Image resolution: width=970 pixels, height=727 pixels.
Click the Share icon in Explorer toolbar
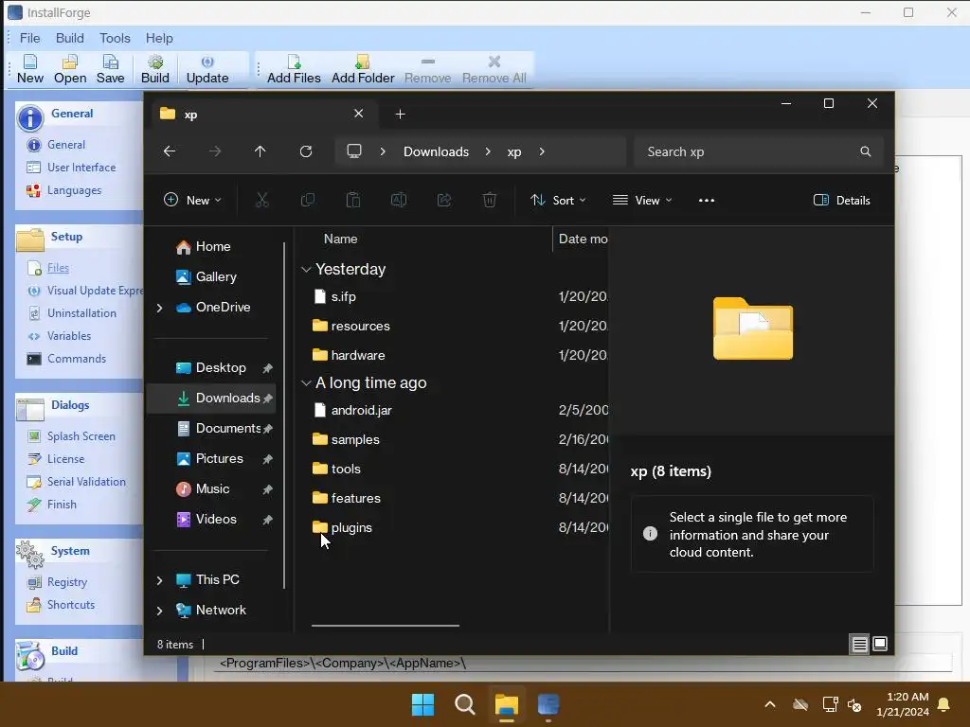[444, 200]
